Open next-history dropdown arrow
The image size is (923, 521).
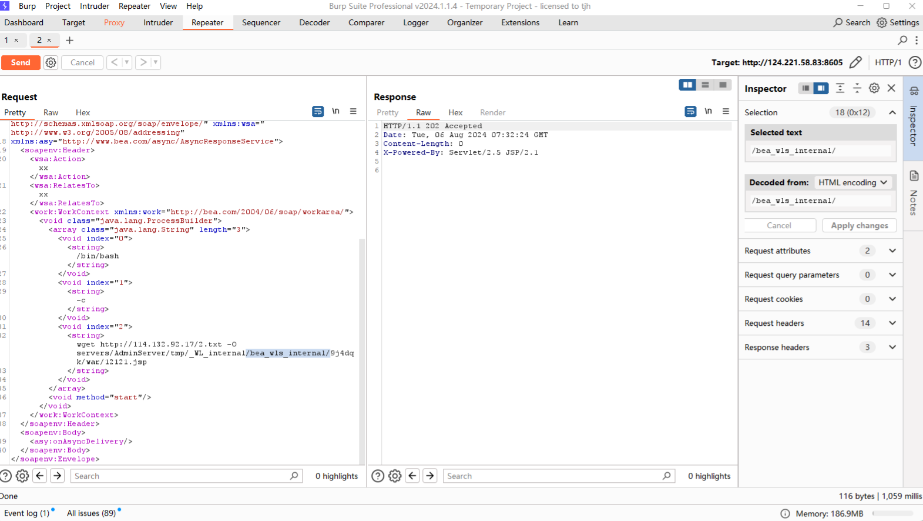[156, 62]
